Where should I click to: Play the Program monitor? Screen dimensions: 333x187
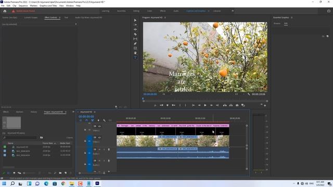pos(205,105)
